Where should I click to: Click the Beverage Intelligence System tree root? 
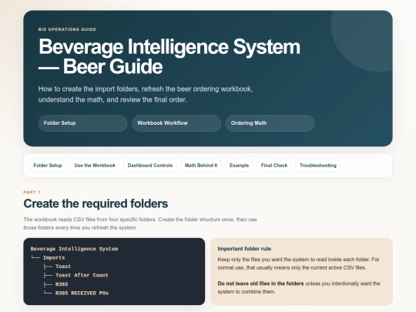coord(74,249)
